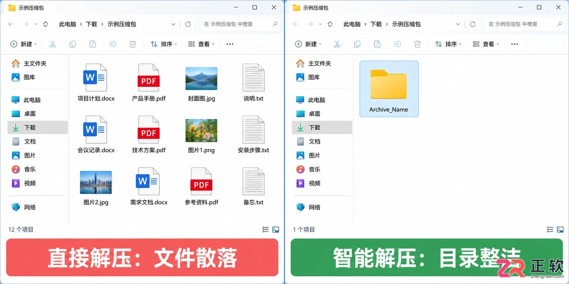Image resolution: width=569 pixels, height=284 pixels.
Task: Switch left window to details view icon
Action: coord(266,230)
